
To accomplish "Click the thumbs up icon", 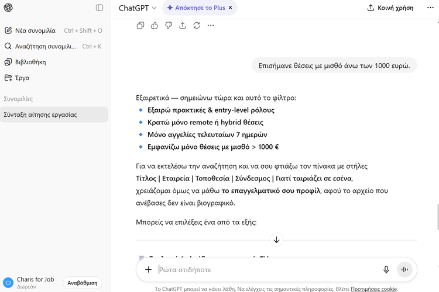I will pos(155,25).
